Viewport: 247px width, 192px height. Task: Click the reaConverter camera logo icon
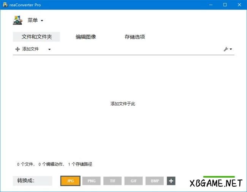pos(17,20)
